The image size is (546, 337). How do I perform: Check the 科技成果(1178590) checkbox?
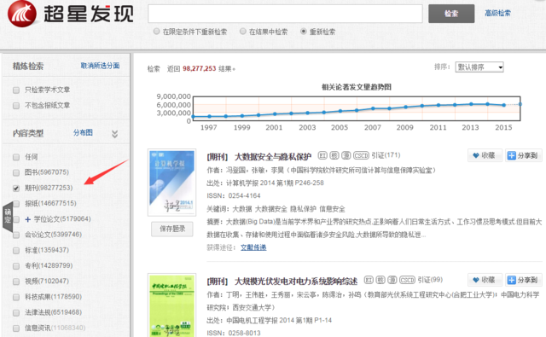tap(16, 297)
